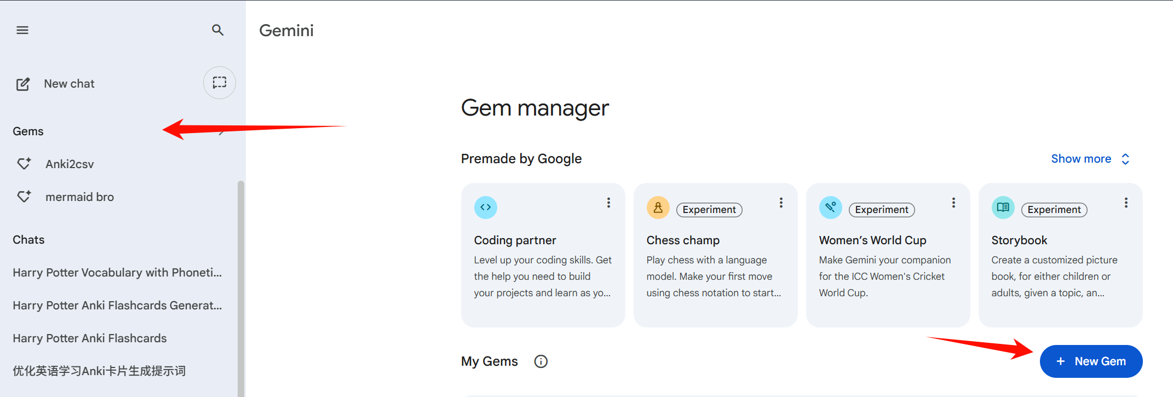Open Harry Potter Anki Flashcards chat
Viewport: 1173px width, 397px height.
tap(90, 338)
